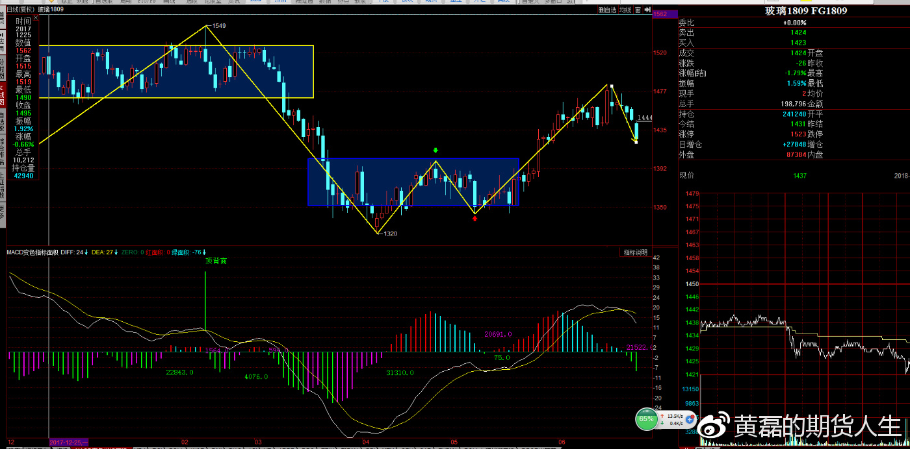Click the 1549 peak price label

coord(219,26)
